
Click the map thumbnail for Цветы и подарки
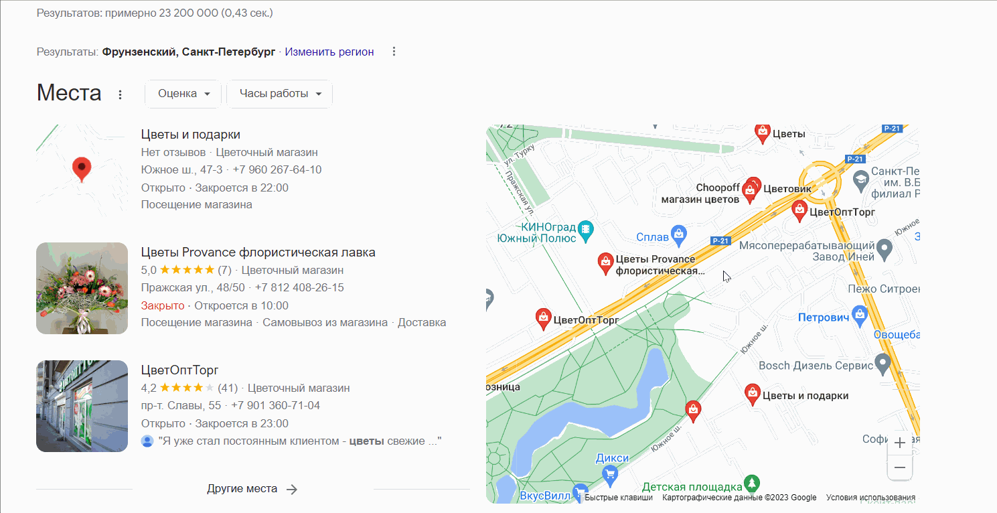(82, 170)
